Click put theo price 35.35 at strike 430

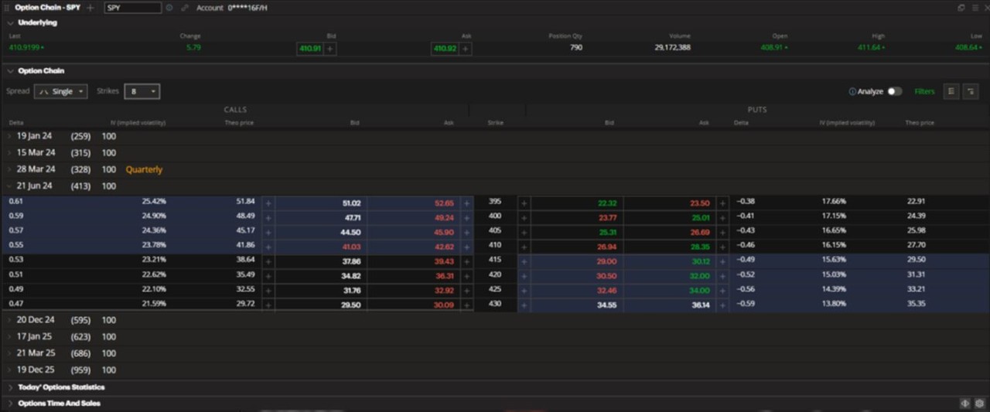(917, 304)
